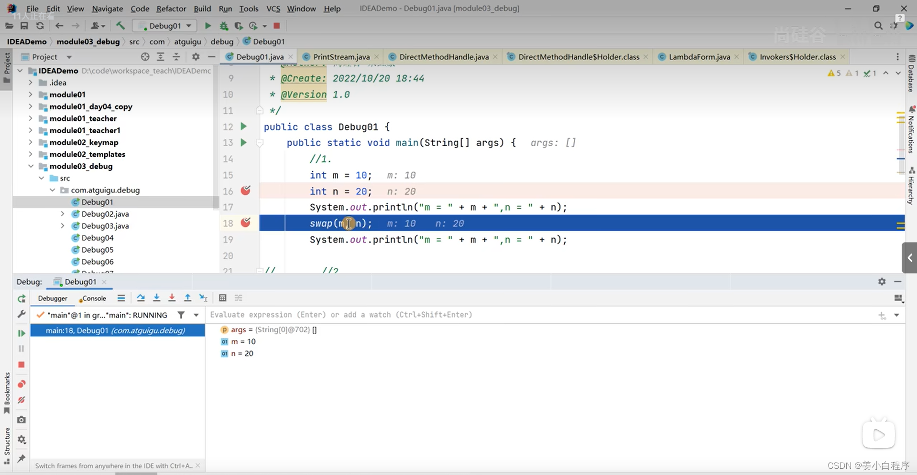Resume program in debug panel
917x475 pixels.
coord(22,333)
